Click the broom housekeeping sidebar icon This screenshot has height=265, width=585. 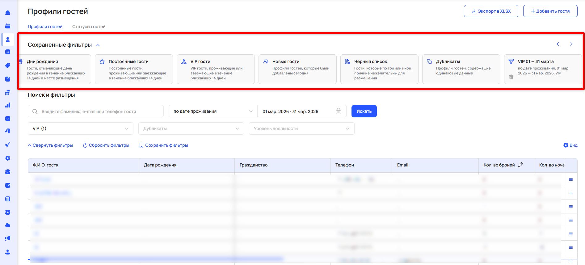8,145
